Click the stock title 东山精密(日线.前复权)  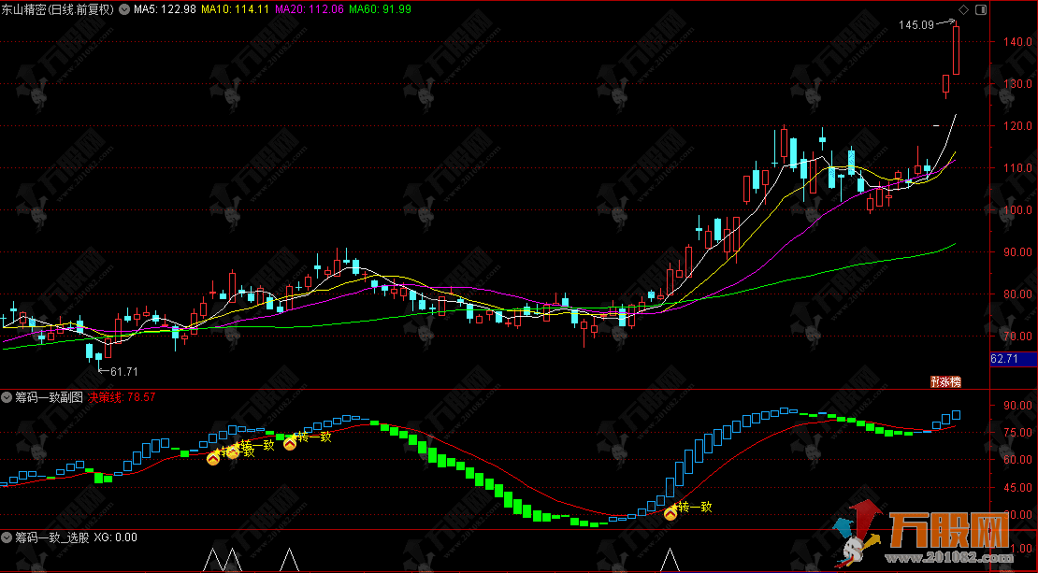click(58, 9)
